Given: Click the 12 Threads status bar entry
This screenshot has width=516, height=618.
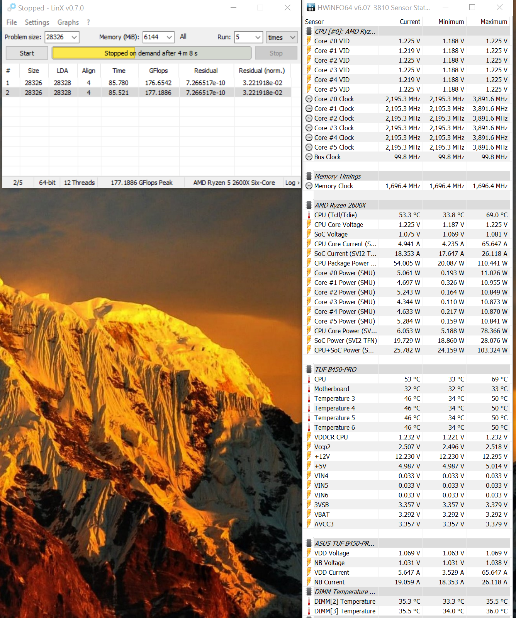Looking at the screenshot, I should pos(79,182).
